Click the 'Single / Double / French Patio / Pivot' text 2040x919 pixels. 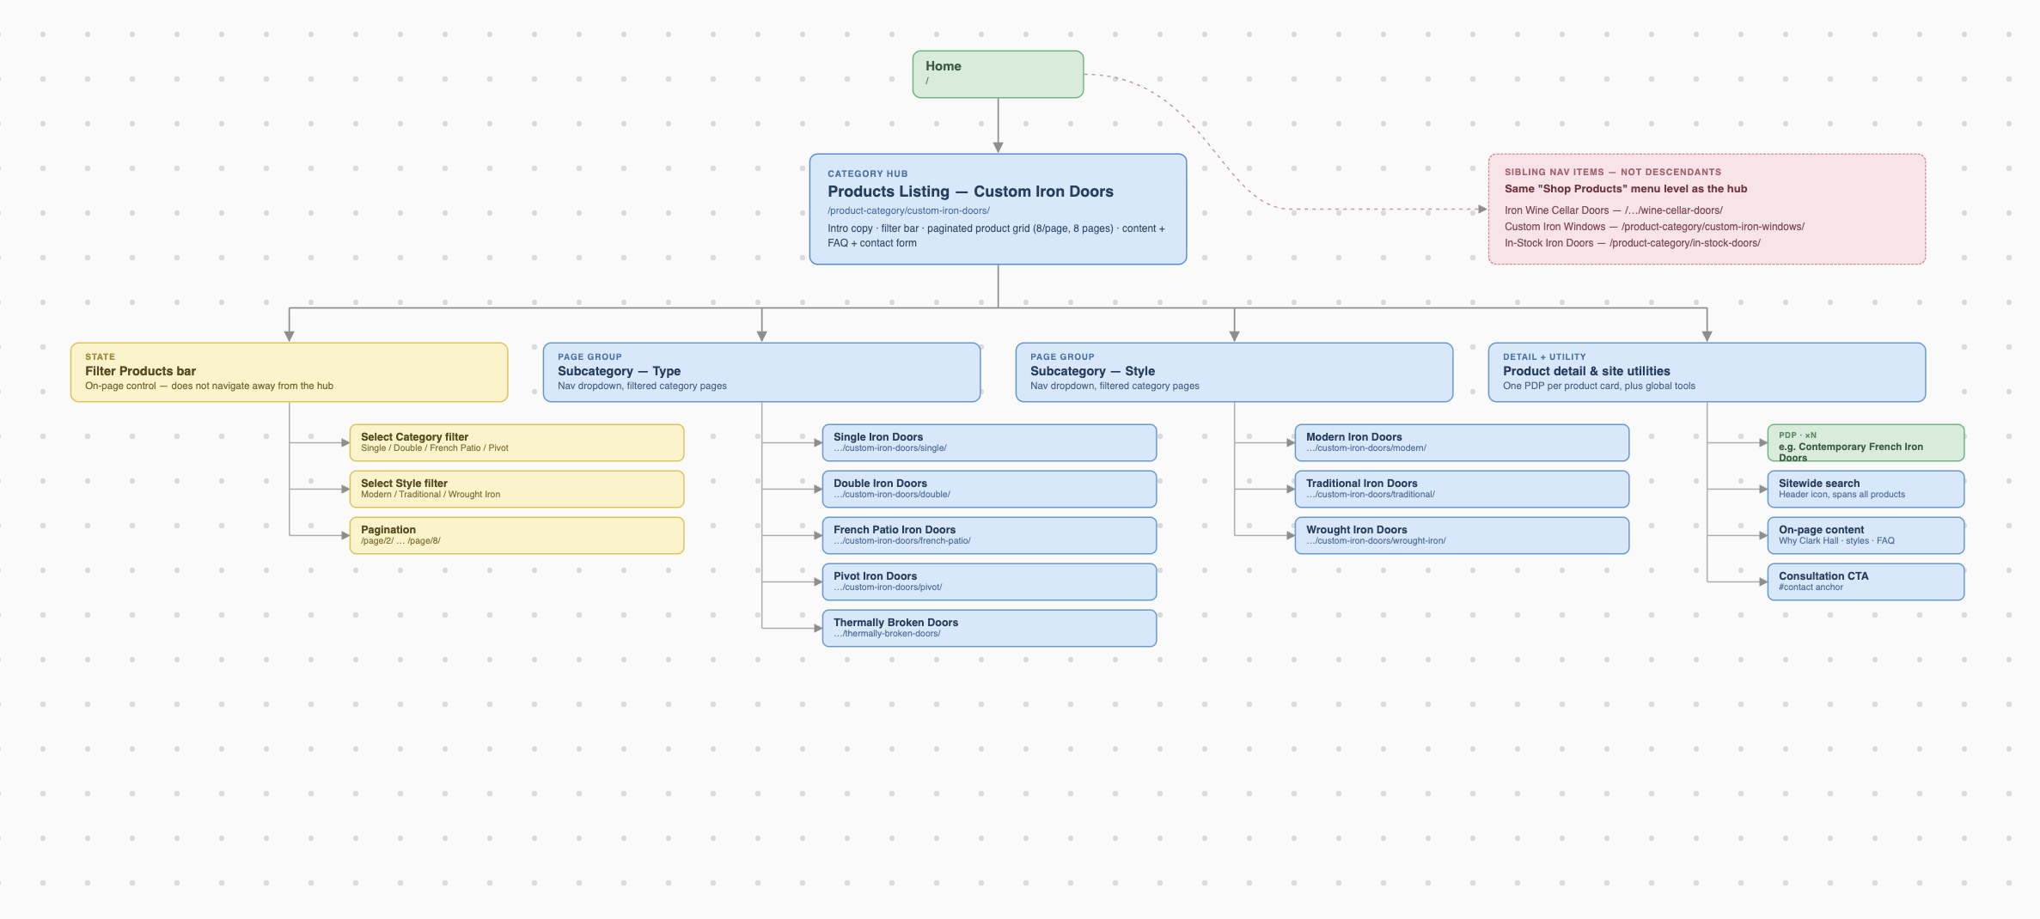[435, 448]
